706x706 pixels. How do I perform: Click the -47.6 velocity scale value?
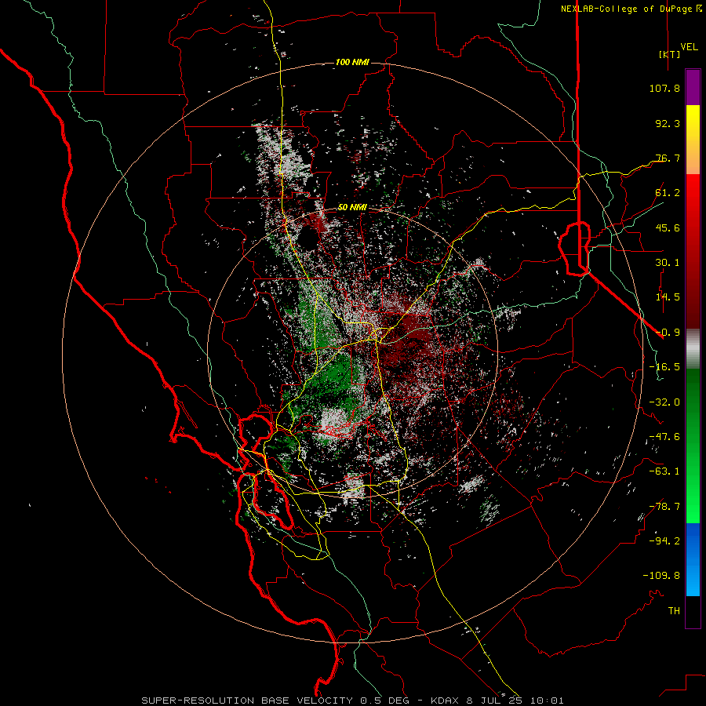coord(664,437)
